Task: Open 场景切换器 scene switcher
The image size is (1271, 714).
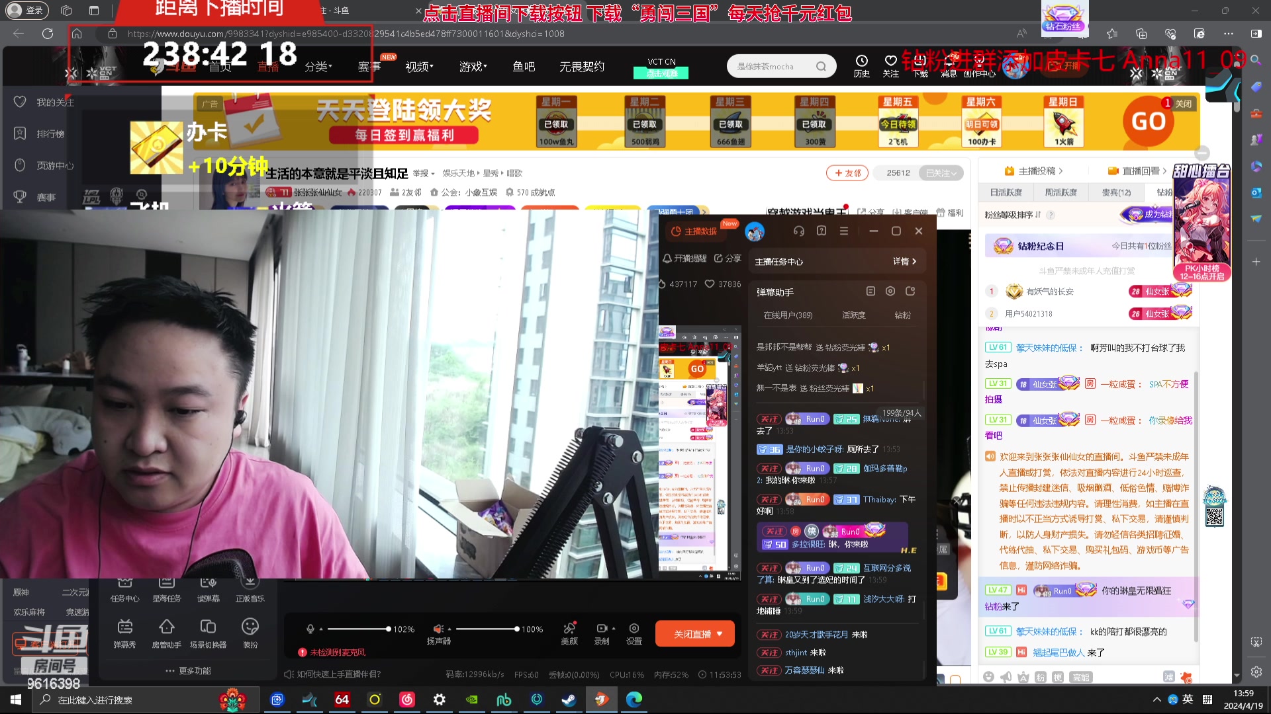Action: pos(208,627)
